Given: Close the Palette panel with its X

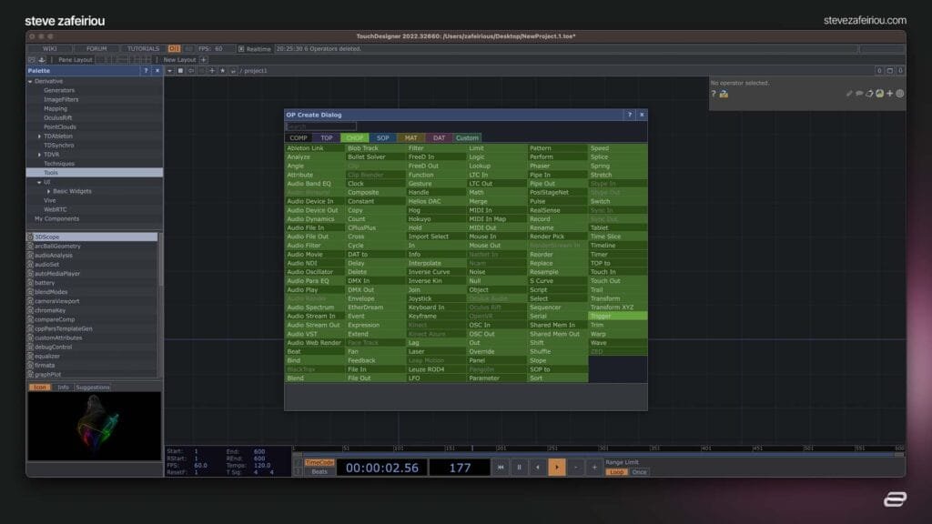Looking at the screenshot, I should point(157,71).
